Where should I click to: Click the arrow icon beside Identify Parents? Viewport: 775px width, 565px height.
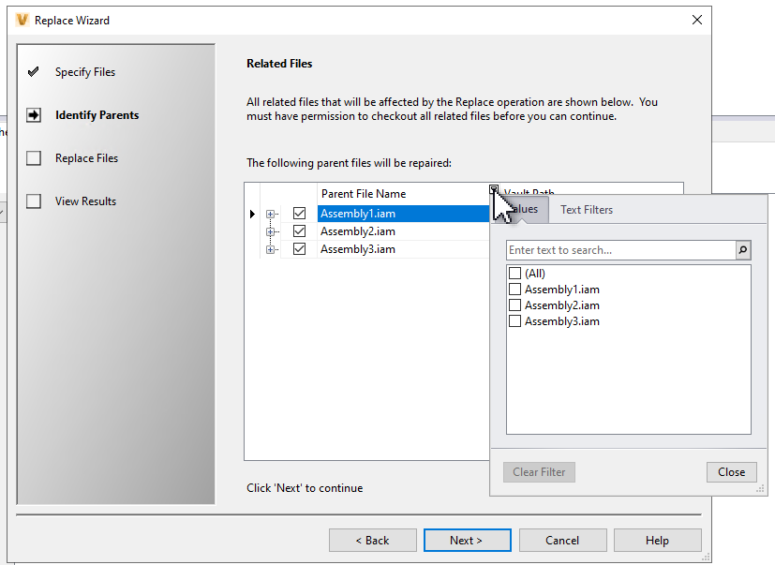[x=35, y=114]
